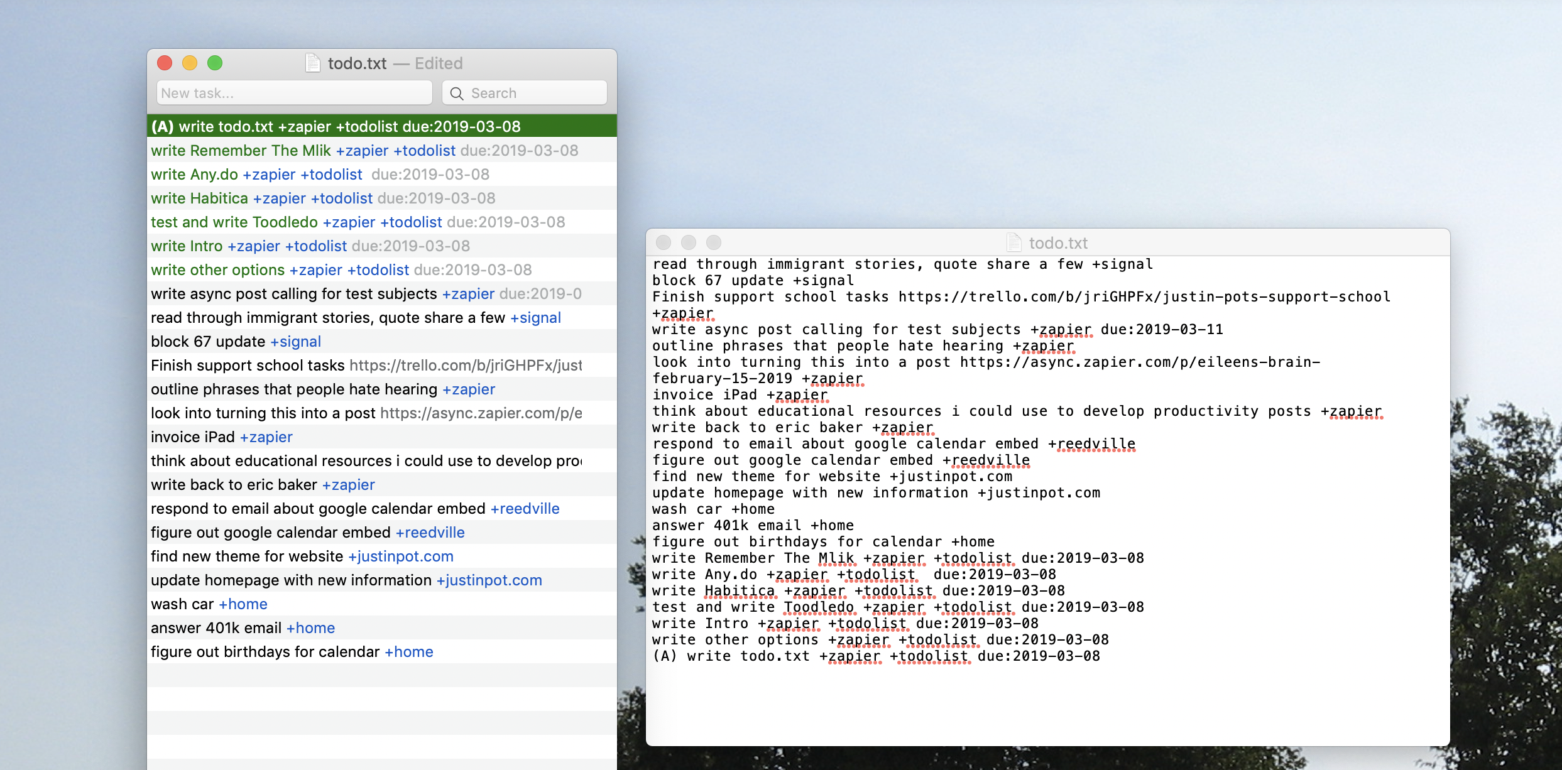Focus the New task input field

(294, 94)
